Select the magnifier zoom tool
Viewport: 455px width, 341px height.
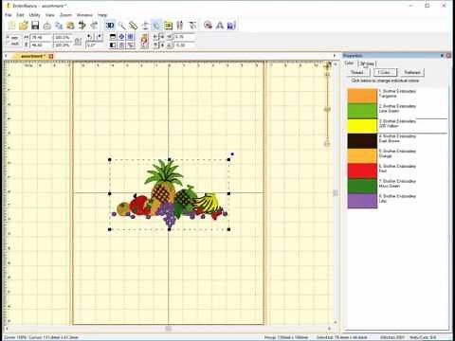(x=121, y=26)
